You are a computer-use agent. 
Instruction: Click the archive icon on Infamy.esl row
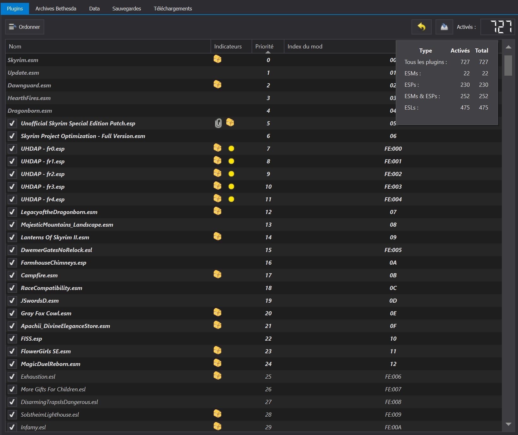(217, 426)
